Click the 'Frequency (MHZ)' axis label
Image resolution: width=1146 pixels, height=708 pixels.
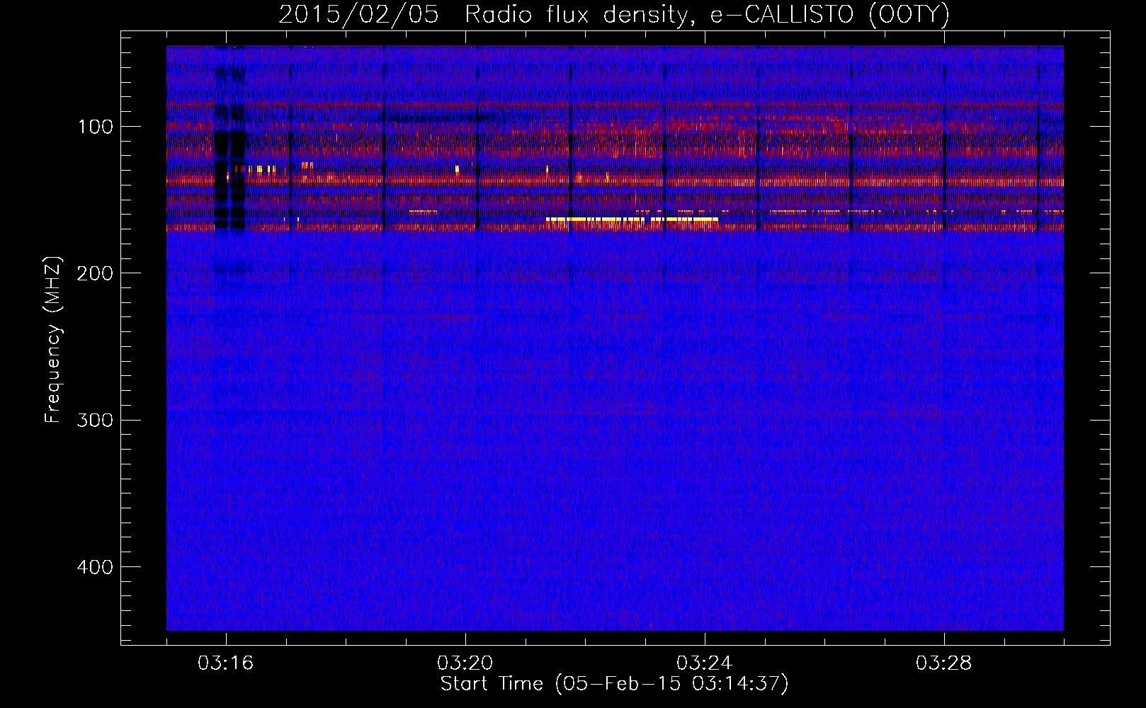(53, 340)
